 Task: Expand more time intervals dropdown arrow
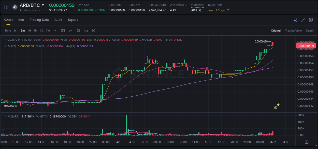pyautogui.click(x=55, y=31)
